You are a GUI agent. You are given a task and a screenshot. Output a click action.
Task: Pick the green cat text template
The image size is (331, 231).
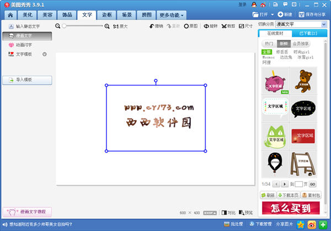[275, 137]
